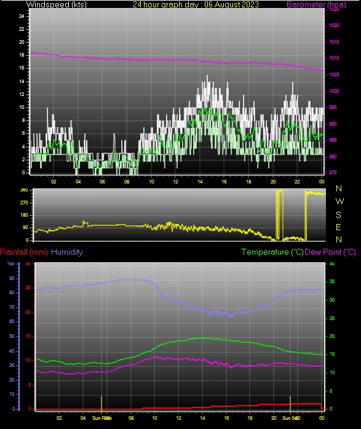The height and width of the screenshot is (429, 361).
Task: Click the Rainfall (mm) legend label
Action: point(24,252)
